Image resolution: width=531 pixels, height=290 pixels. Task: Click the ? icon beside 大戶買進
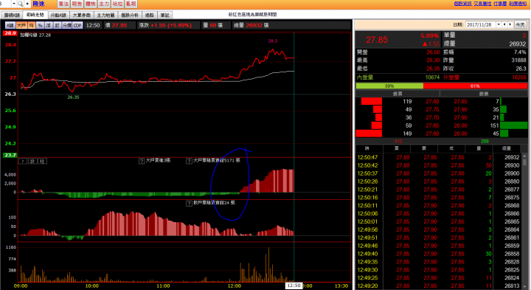142,161
